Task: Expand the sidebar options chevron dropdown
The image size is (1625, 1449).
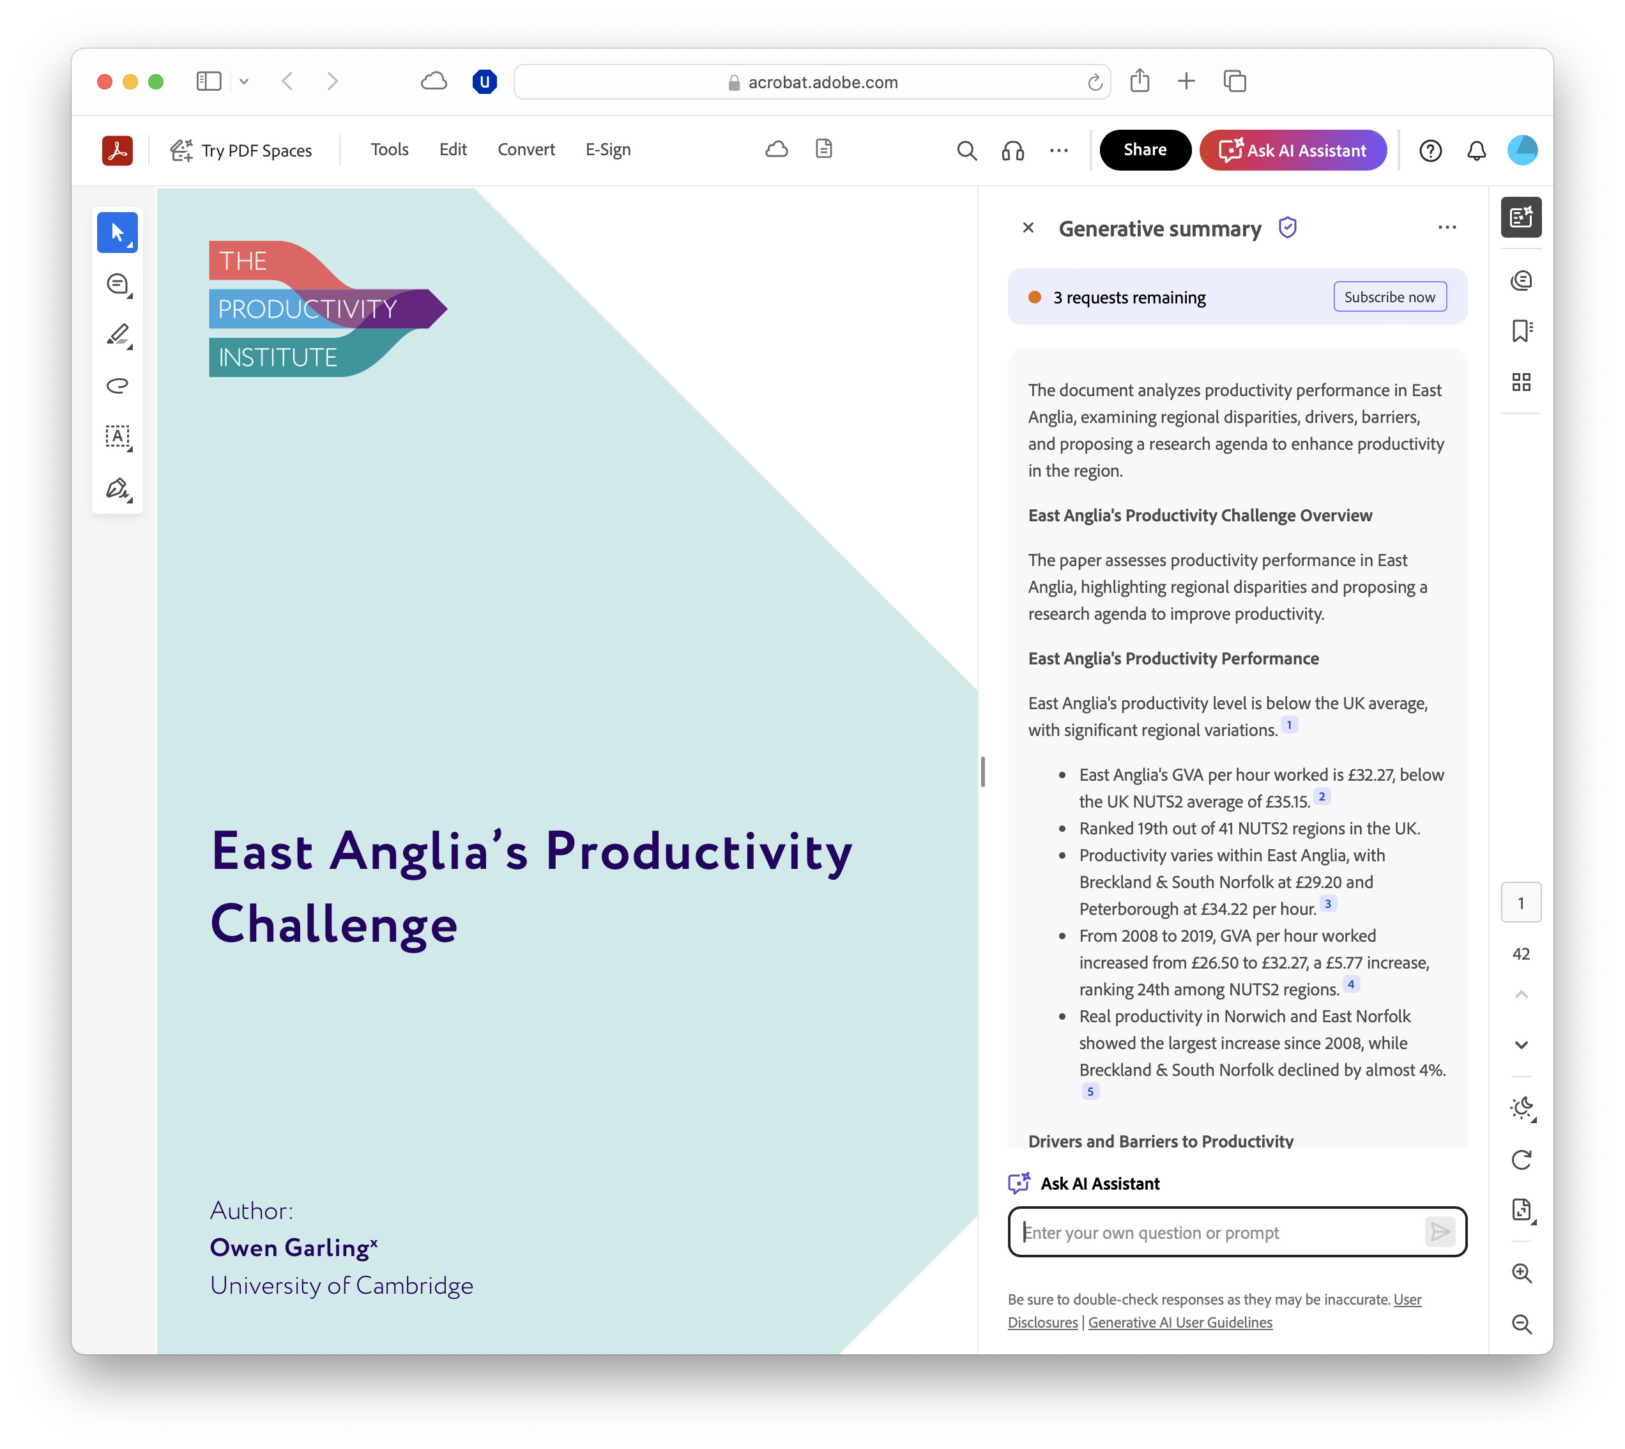Action: tap(244, 81)
